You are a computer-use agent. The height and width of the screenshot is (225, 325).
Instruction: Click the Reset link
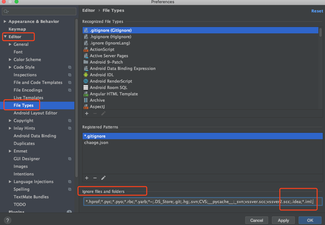point(317,11)
